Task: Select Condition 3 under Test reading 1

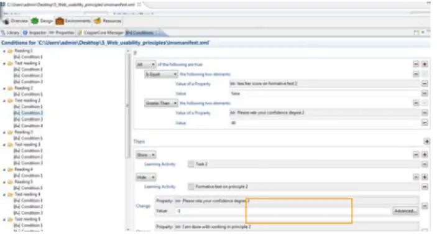Action: click(x=28, y=81)
